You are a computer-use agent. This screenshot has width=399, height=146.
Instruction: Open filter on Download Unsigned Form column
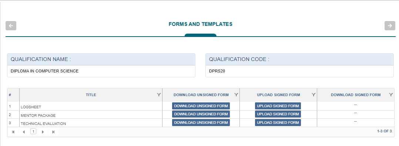[236, 95]
